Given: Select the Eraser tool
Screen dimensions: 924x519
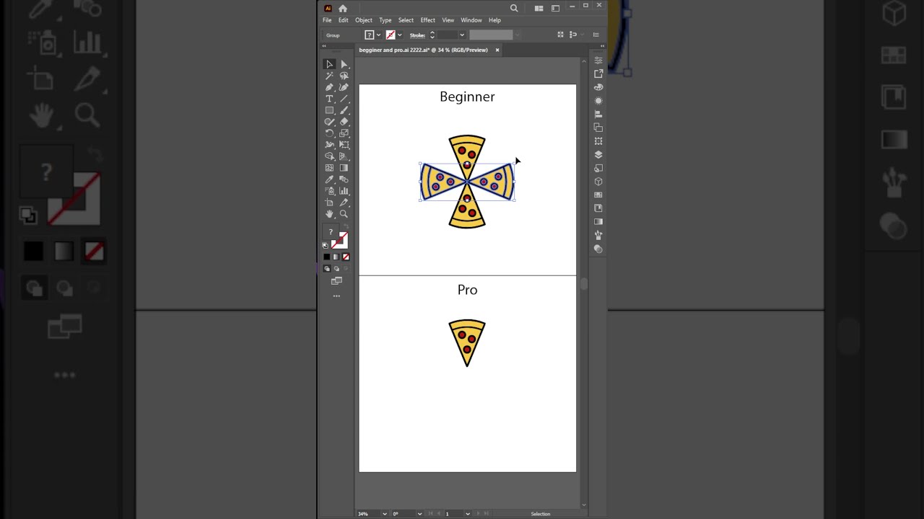Looking at the screenshot, I should (344, 122).
